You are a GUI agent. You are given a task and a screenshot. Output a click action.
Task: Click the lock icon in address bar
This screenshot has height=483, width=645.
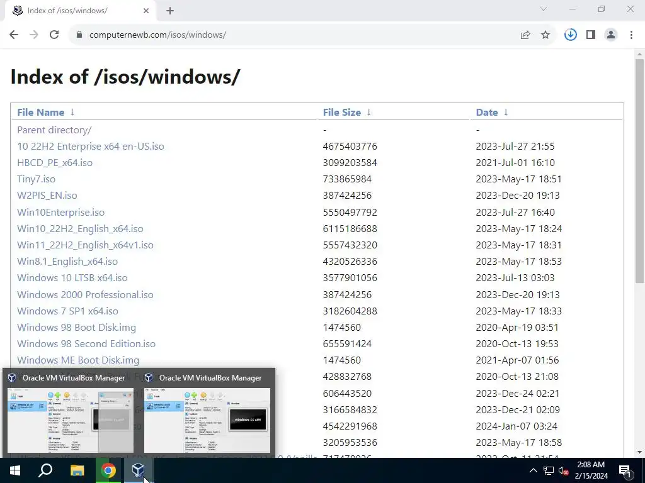pyautogui.click(x=79, y=35)
